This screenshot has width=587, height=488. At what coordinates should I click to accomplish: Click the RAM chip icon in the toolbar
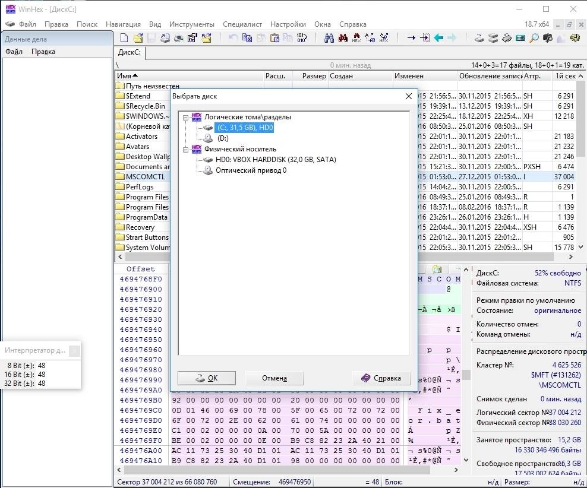point(507,38)
